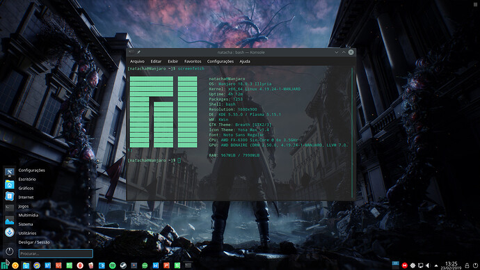Click the pin icon in Konsole title bar
The width and height of the screenshot is (480, 270).
click(x=138, y=52)
